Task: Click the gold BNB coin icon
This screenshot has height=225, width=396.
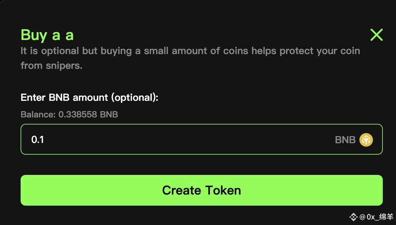Action: (x=366, y=140)
